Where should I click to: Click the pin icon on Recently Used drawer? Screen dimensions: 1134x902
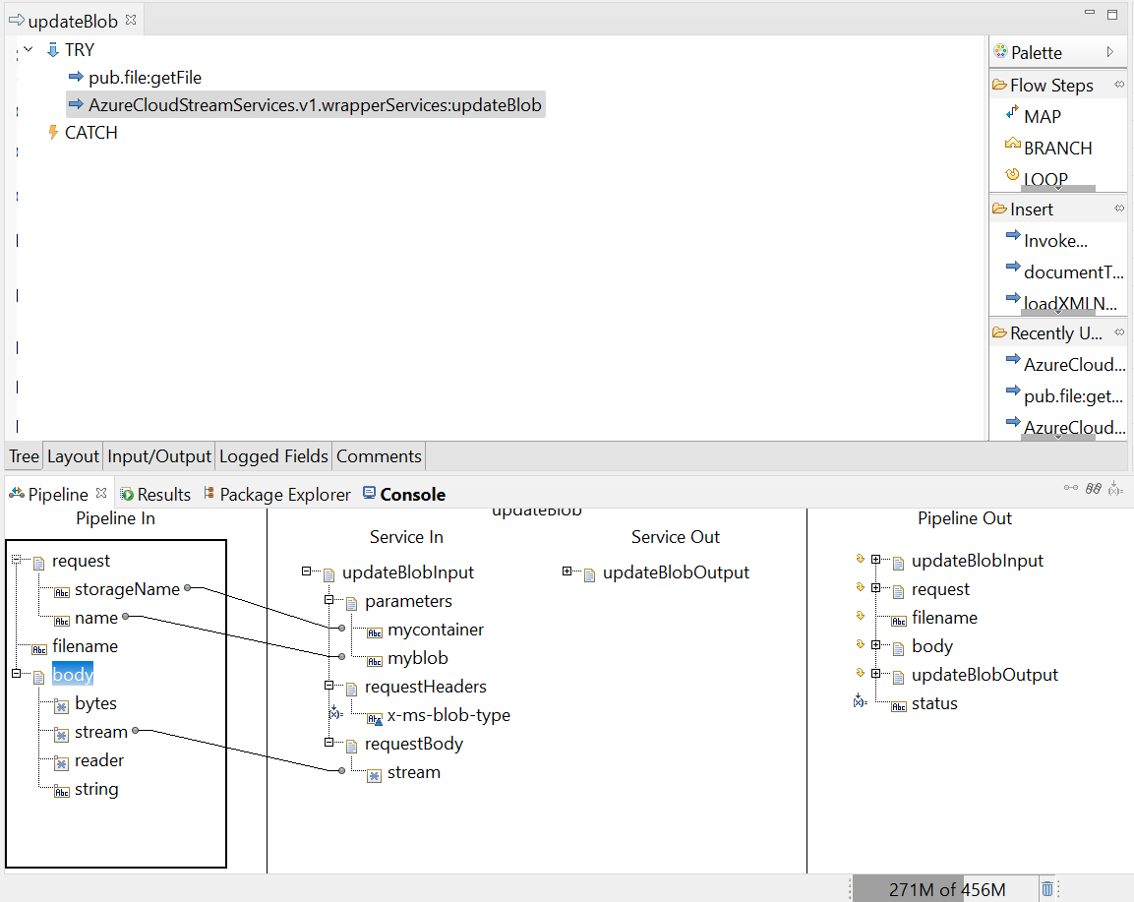pyautogui.click(x=1119, y=332)
